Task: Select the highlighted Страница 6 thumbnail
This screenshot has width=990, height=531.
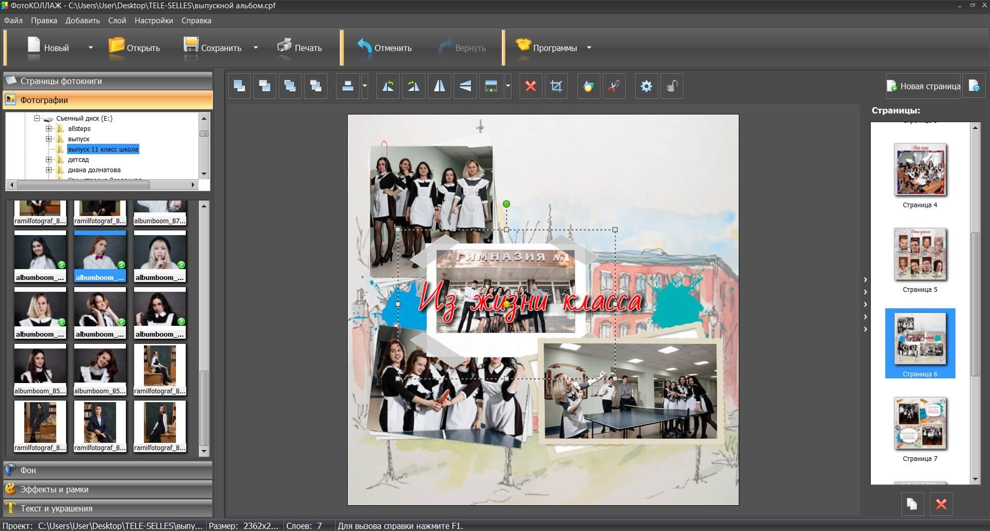Action: [920, 343]
